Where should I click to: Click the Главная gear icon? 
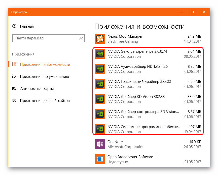click(14, 26)
